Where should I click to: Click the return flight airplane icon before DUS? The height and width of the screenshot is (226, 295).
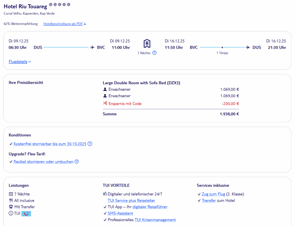coord(248,48)
